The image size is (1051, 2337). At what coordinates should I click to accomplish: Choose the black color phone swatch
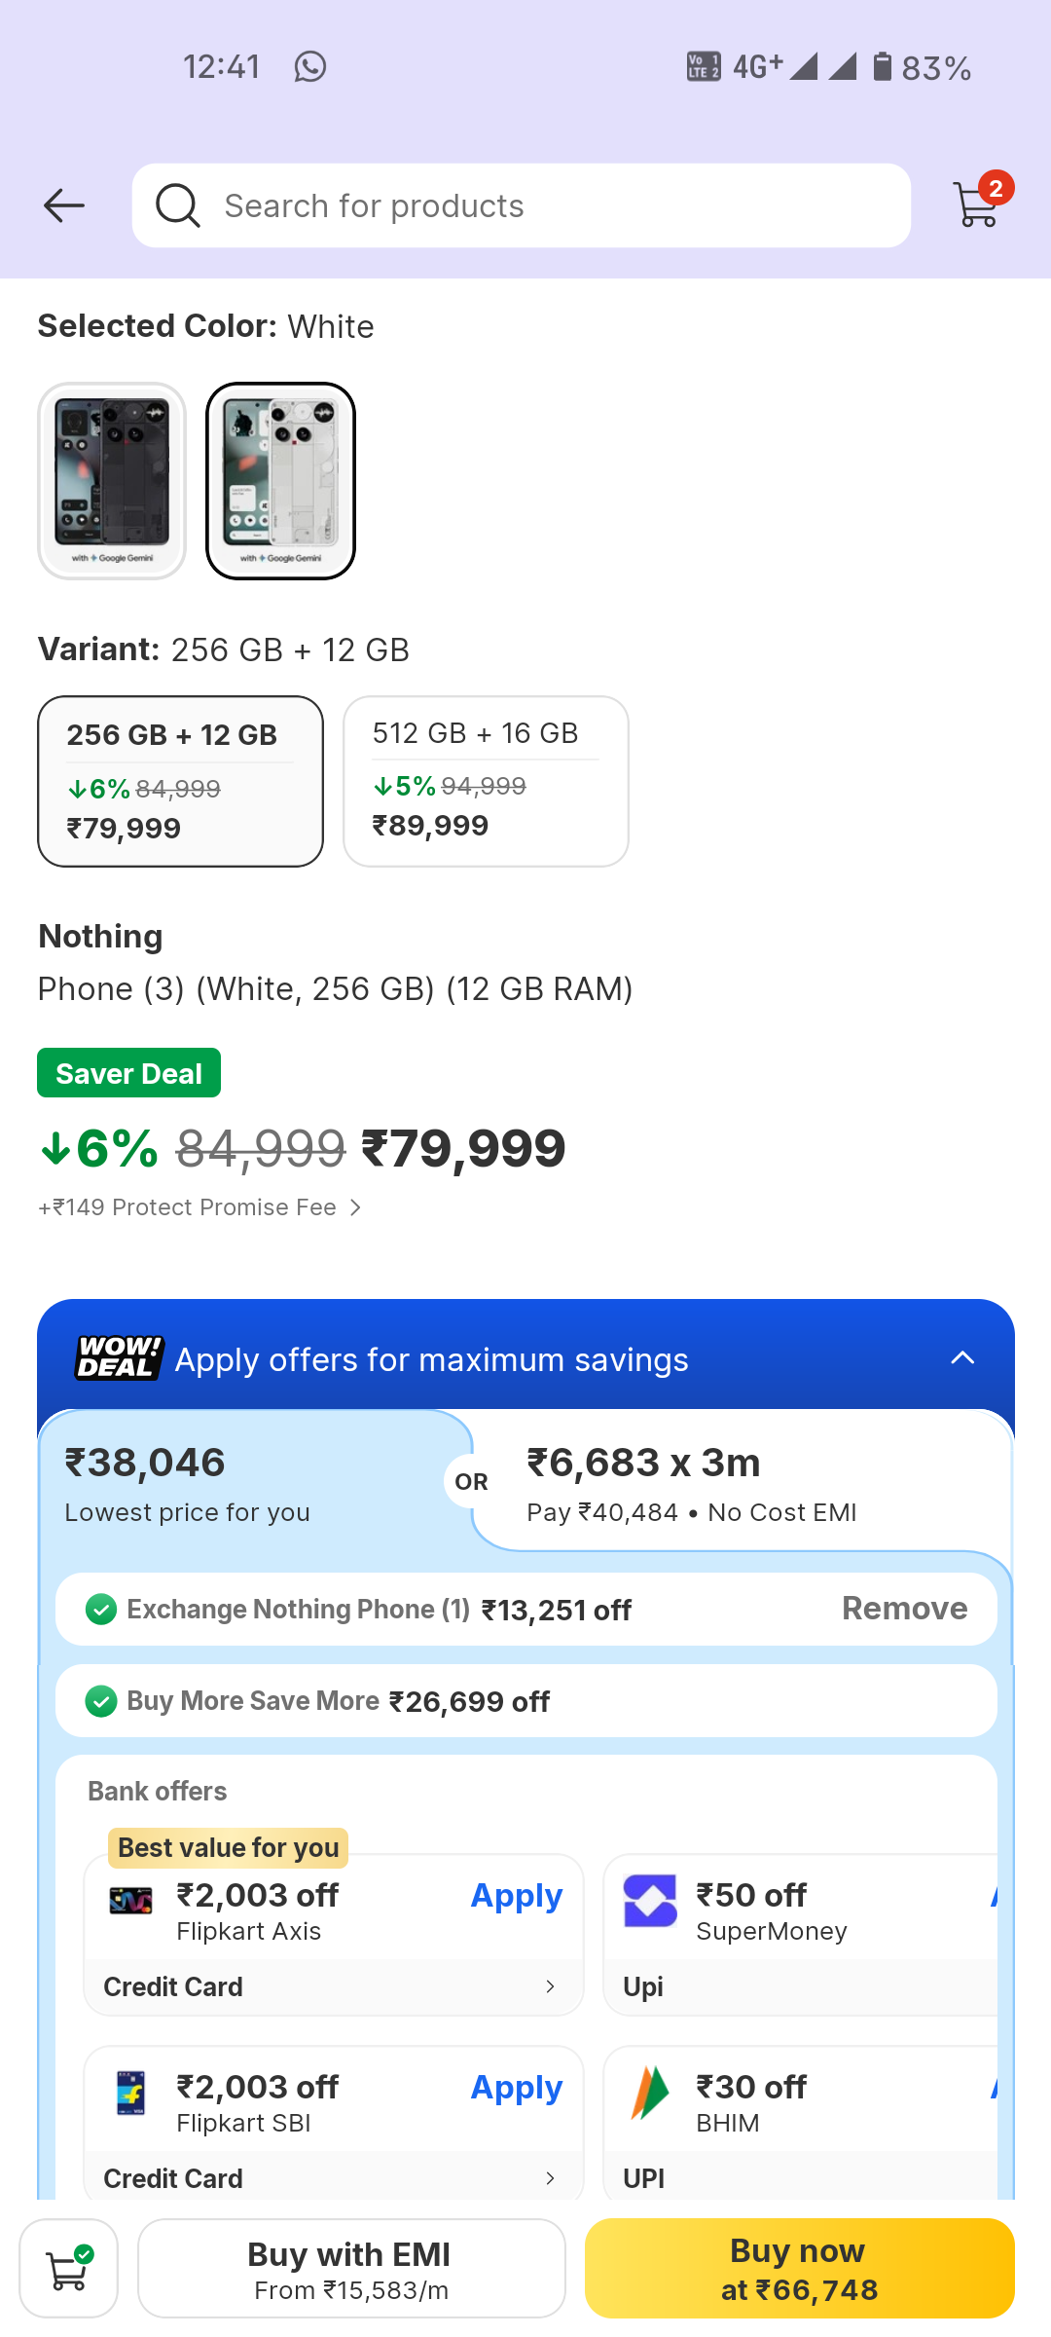pos(112,481)
